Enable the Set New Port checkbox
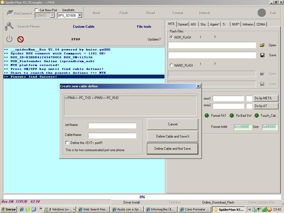This screenshot has height=213, width=284. pos(37,10)
